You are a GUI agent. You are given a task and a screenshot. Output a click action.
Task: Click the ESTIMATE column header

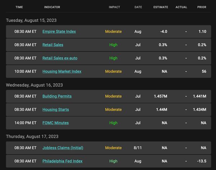(x=161, y=7)
